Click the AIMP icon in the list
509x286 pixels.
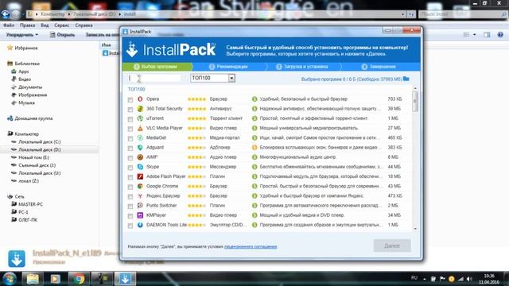click(x=140, y=157)
